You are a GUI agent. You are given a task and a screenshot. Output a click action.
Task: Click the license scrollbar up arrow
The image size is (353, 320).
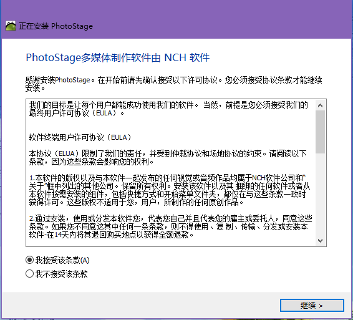320,105
